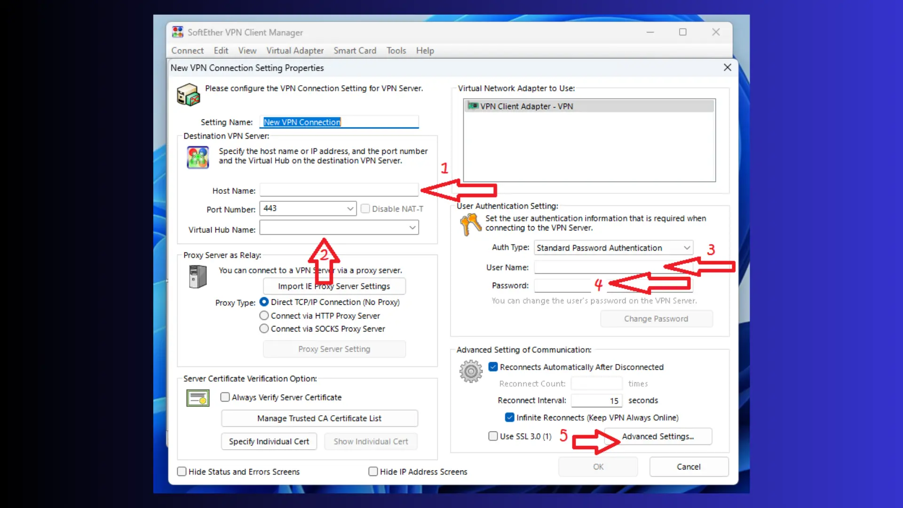
Task: Click the User Name input field
Action: pyautogui.click(x=613, y=267)
